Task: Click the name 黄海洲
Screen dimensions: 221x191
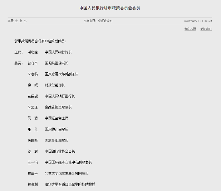Action: click(x=33, y=185)
